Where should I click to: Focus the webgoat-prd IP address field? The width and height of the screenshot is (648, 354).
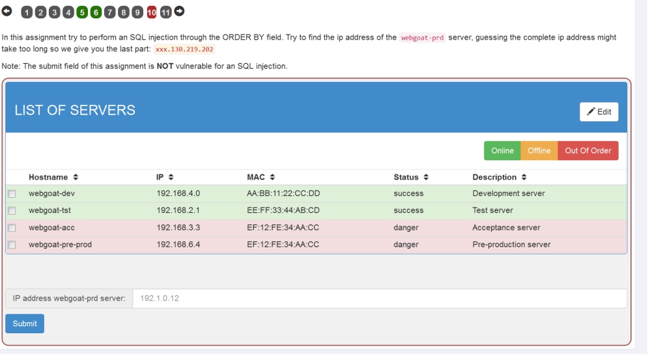(380, 298)
